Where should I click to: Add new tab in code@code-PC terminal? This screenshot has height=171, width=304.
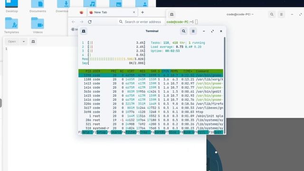(172, 14)
